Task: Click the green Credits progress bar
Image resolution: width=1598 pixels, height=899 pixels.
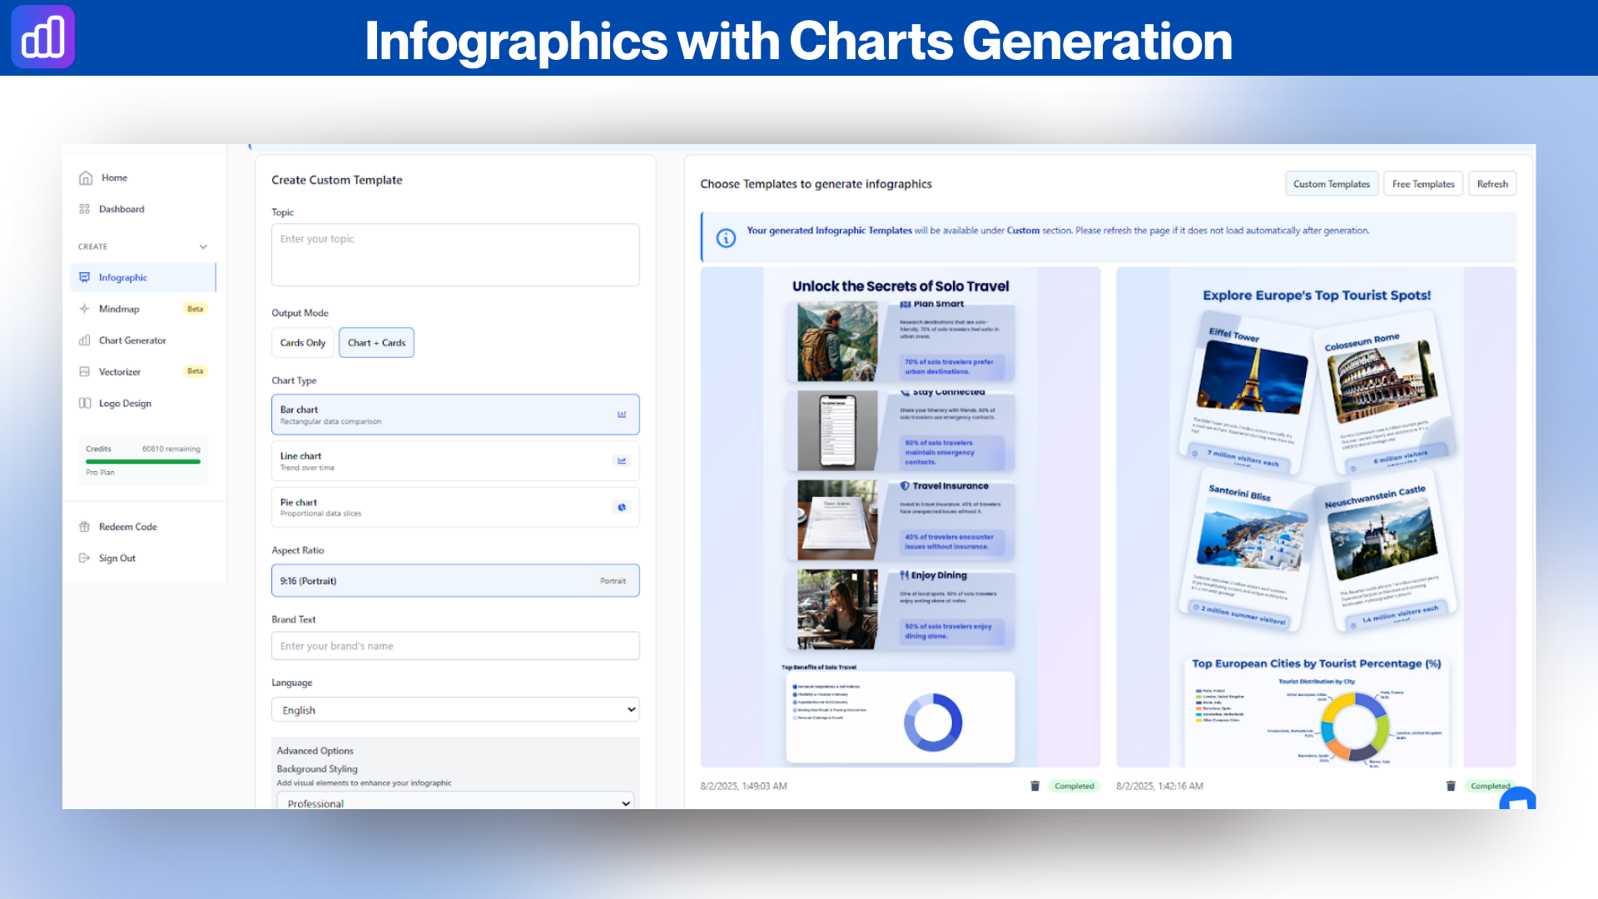Action: (x=142, y=460)
